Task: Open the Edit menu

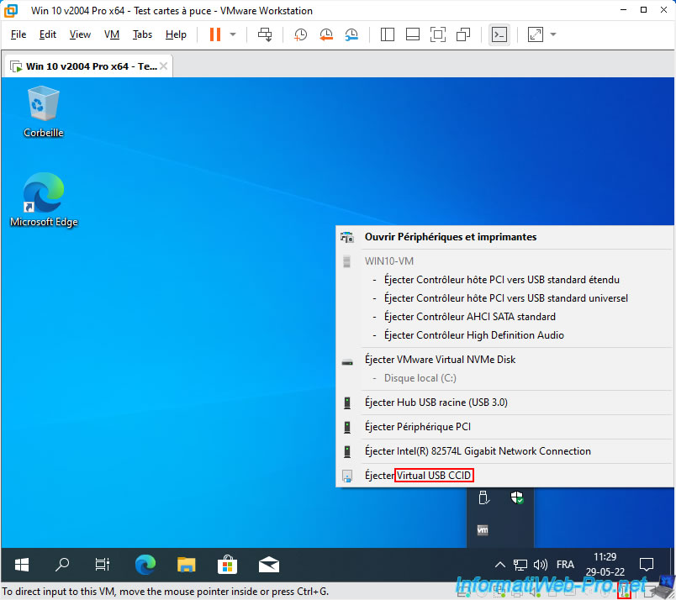Action: (47, 34)
